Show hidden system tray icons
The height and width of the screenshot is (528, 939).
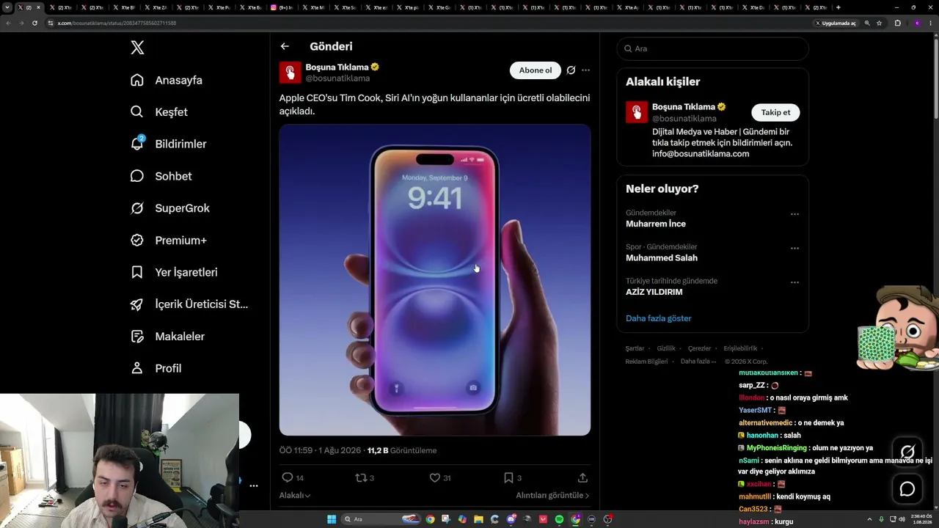click(870, 519)
